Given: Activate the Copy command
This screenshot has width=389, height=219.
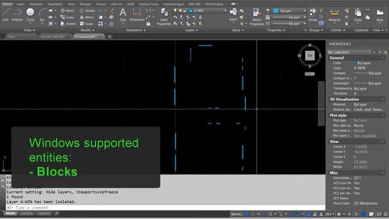Looking at the screenshot, I should pos(67,17).
